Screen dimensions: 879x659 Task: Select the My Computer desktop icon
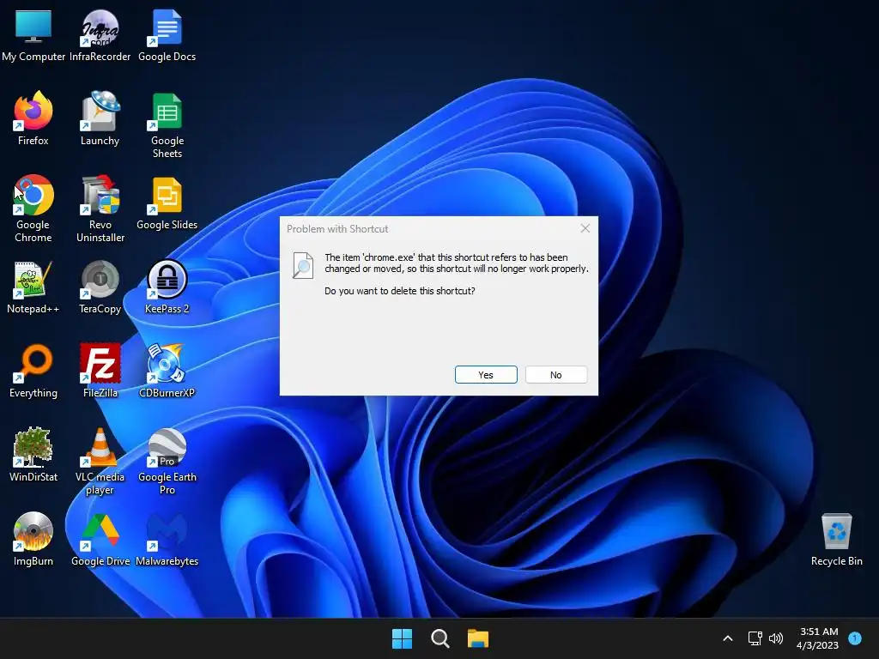click(x=33, y=34)
